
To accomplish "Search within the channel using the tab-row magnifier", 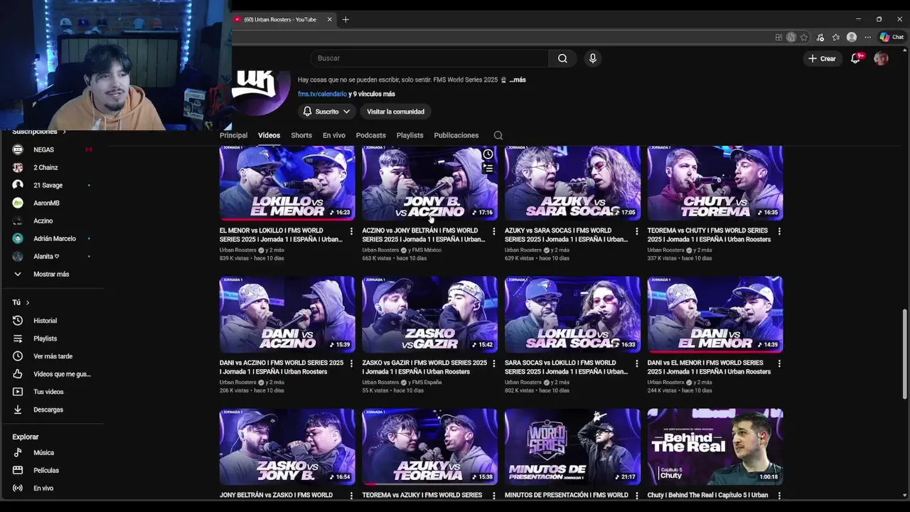I will point(498,135).
